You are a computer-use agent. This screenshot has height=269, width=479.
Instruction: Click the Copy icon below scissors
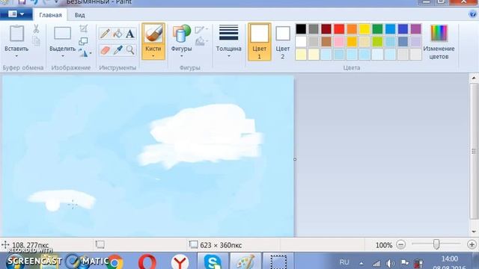click(x=36, y=41)
